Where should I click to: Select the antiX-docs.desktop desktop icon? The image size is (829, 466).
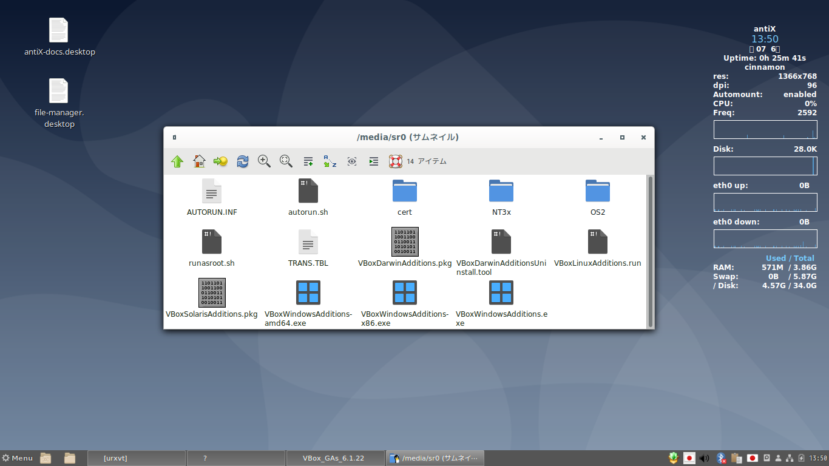point(59,38)
